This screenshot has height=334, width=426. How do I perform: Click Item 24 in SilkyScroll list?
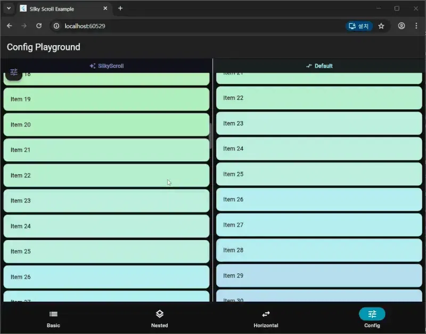pos(106,226)
